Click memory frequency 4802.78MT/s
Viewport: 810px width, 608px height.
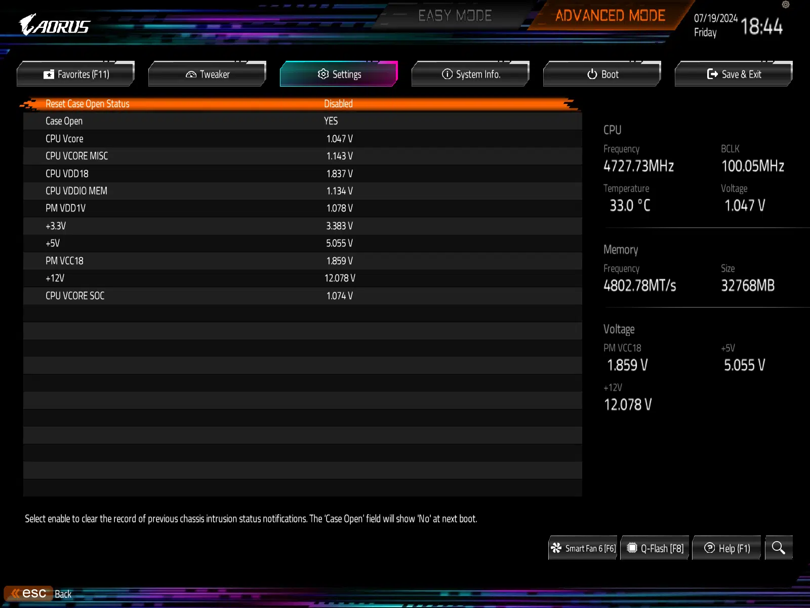639,286
